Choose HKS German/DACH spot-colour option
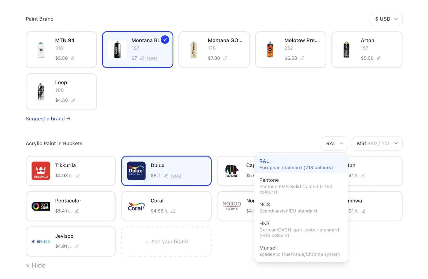 (301, 229)
